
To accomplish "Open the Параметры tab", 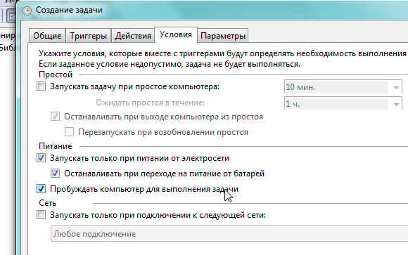I will tap(223, 36).
